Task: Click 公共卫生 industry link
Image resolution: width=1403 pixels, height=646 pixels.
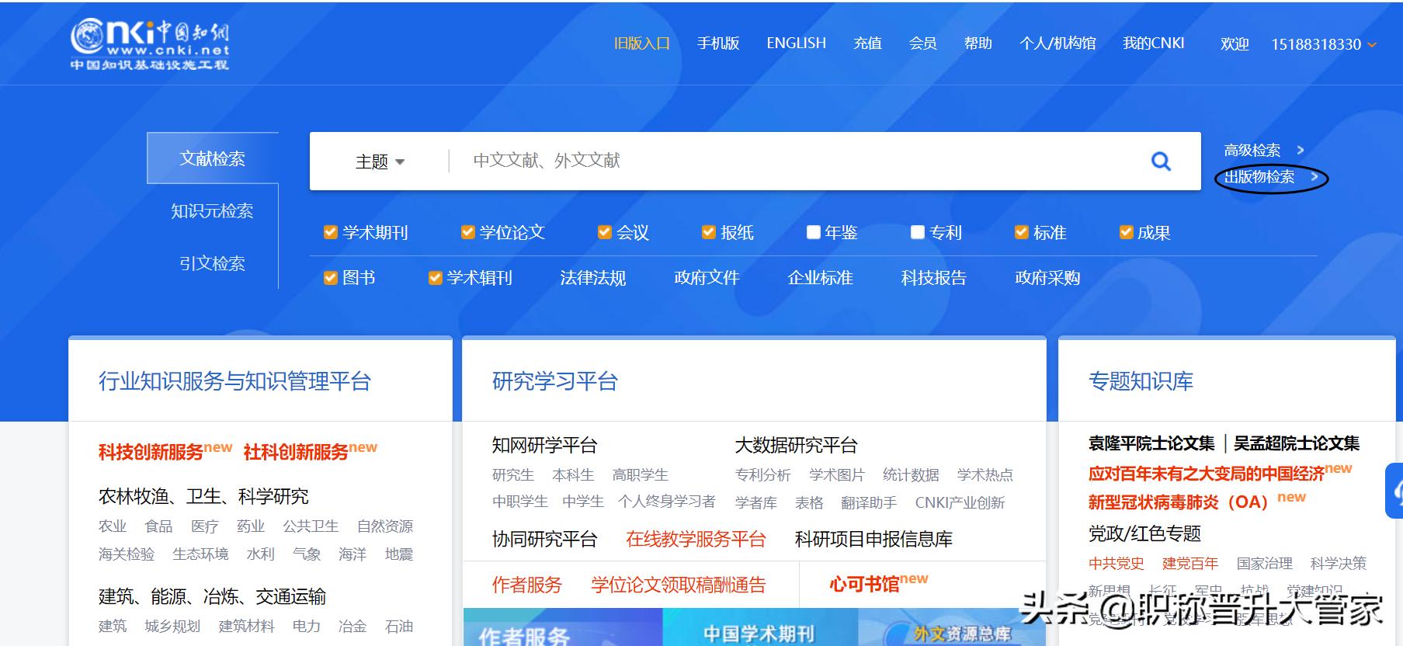Action: [x=311, y=526]
